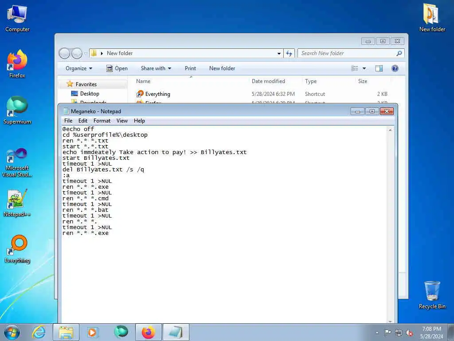The image size is (454, 341).
Task: Click the 'echo immdeately Take action' line
Action: 154,152
